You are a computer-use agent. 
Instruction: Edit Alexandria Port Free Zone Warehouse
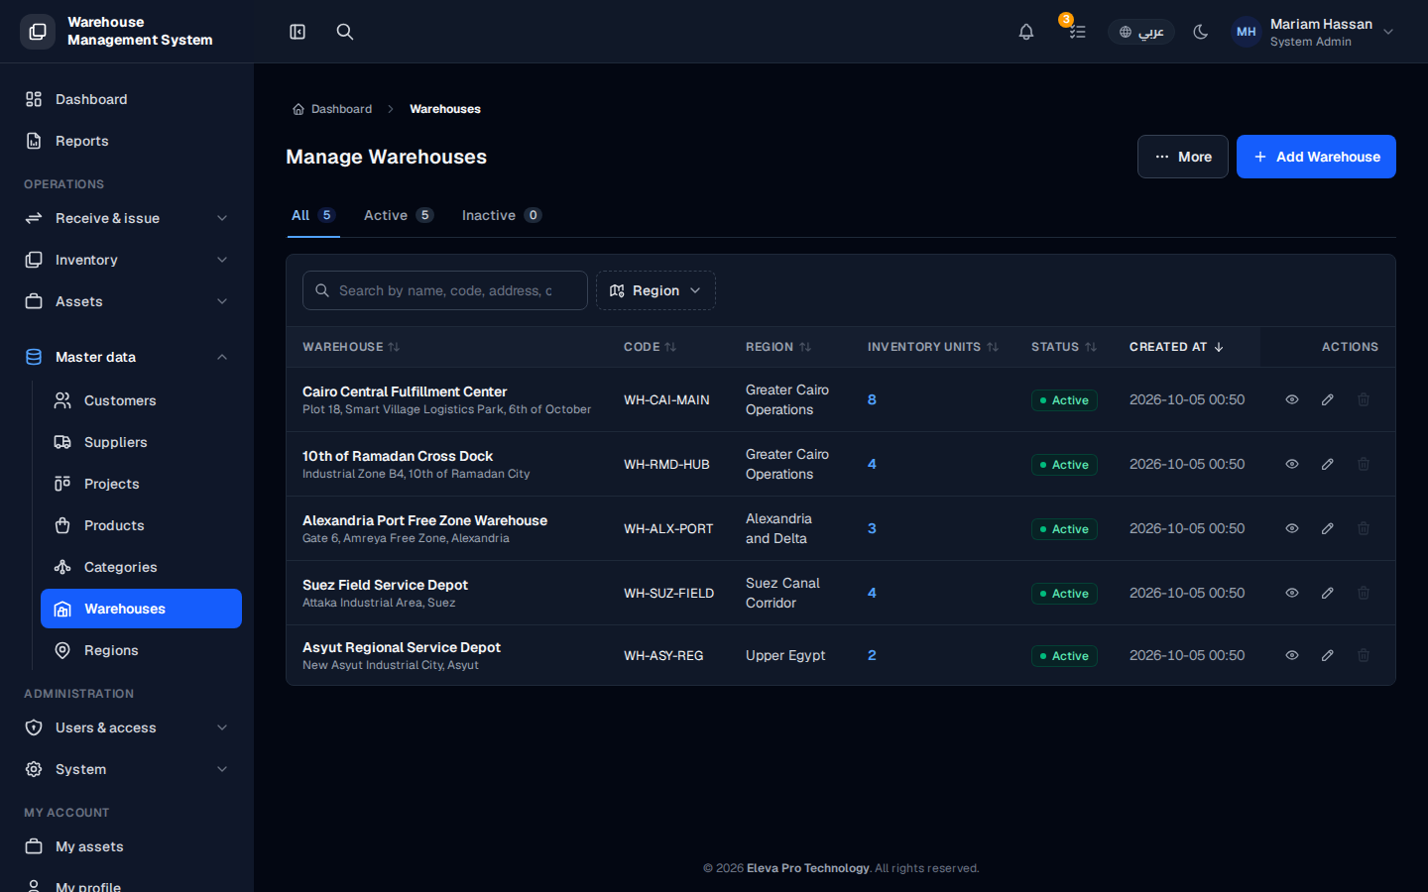[x=1328, y=528]
